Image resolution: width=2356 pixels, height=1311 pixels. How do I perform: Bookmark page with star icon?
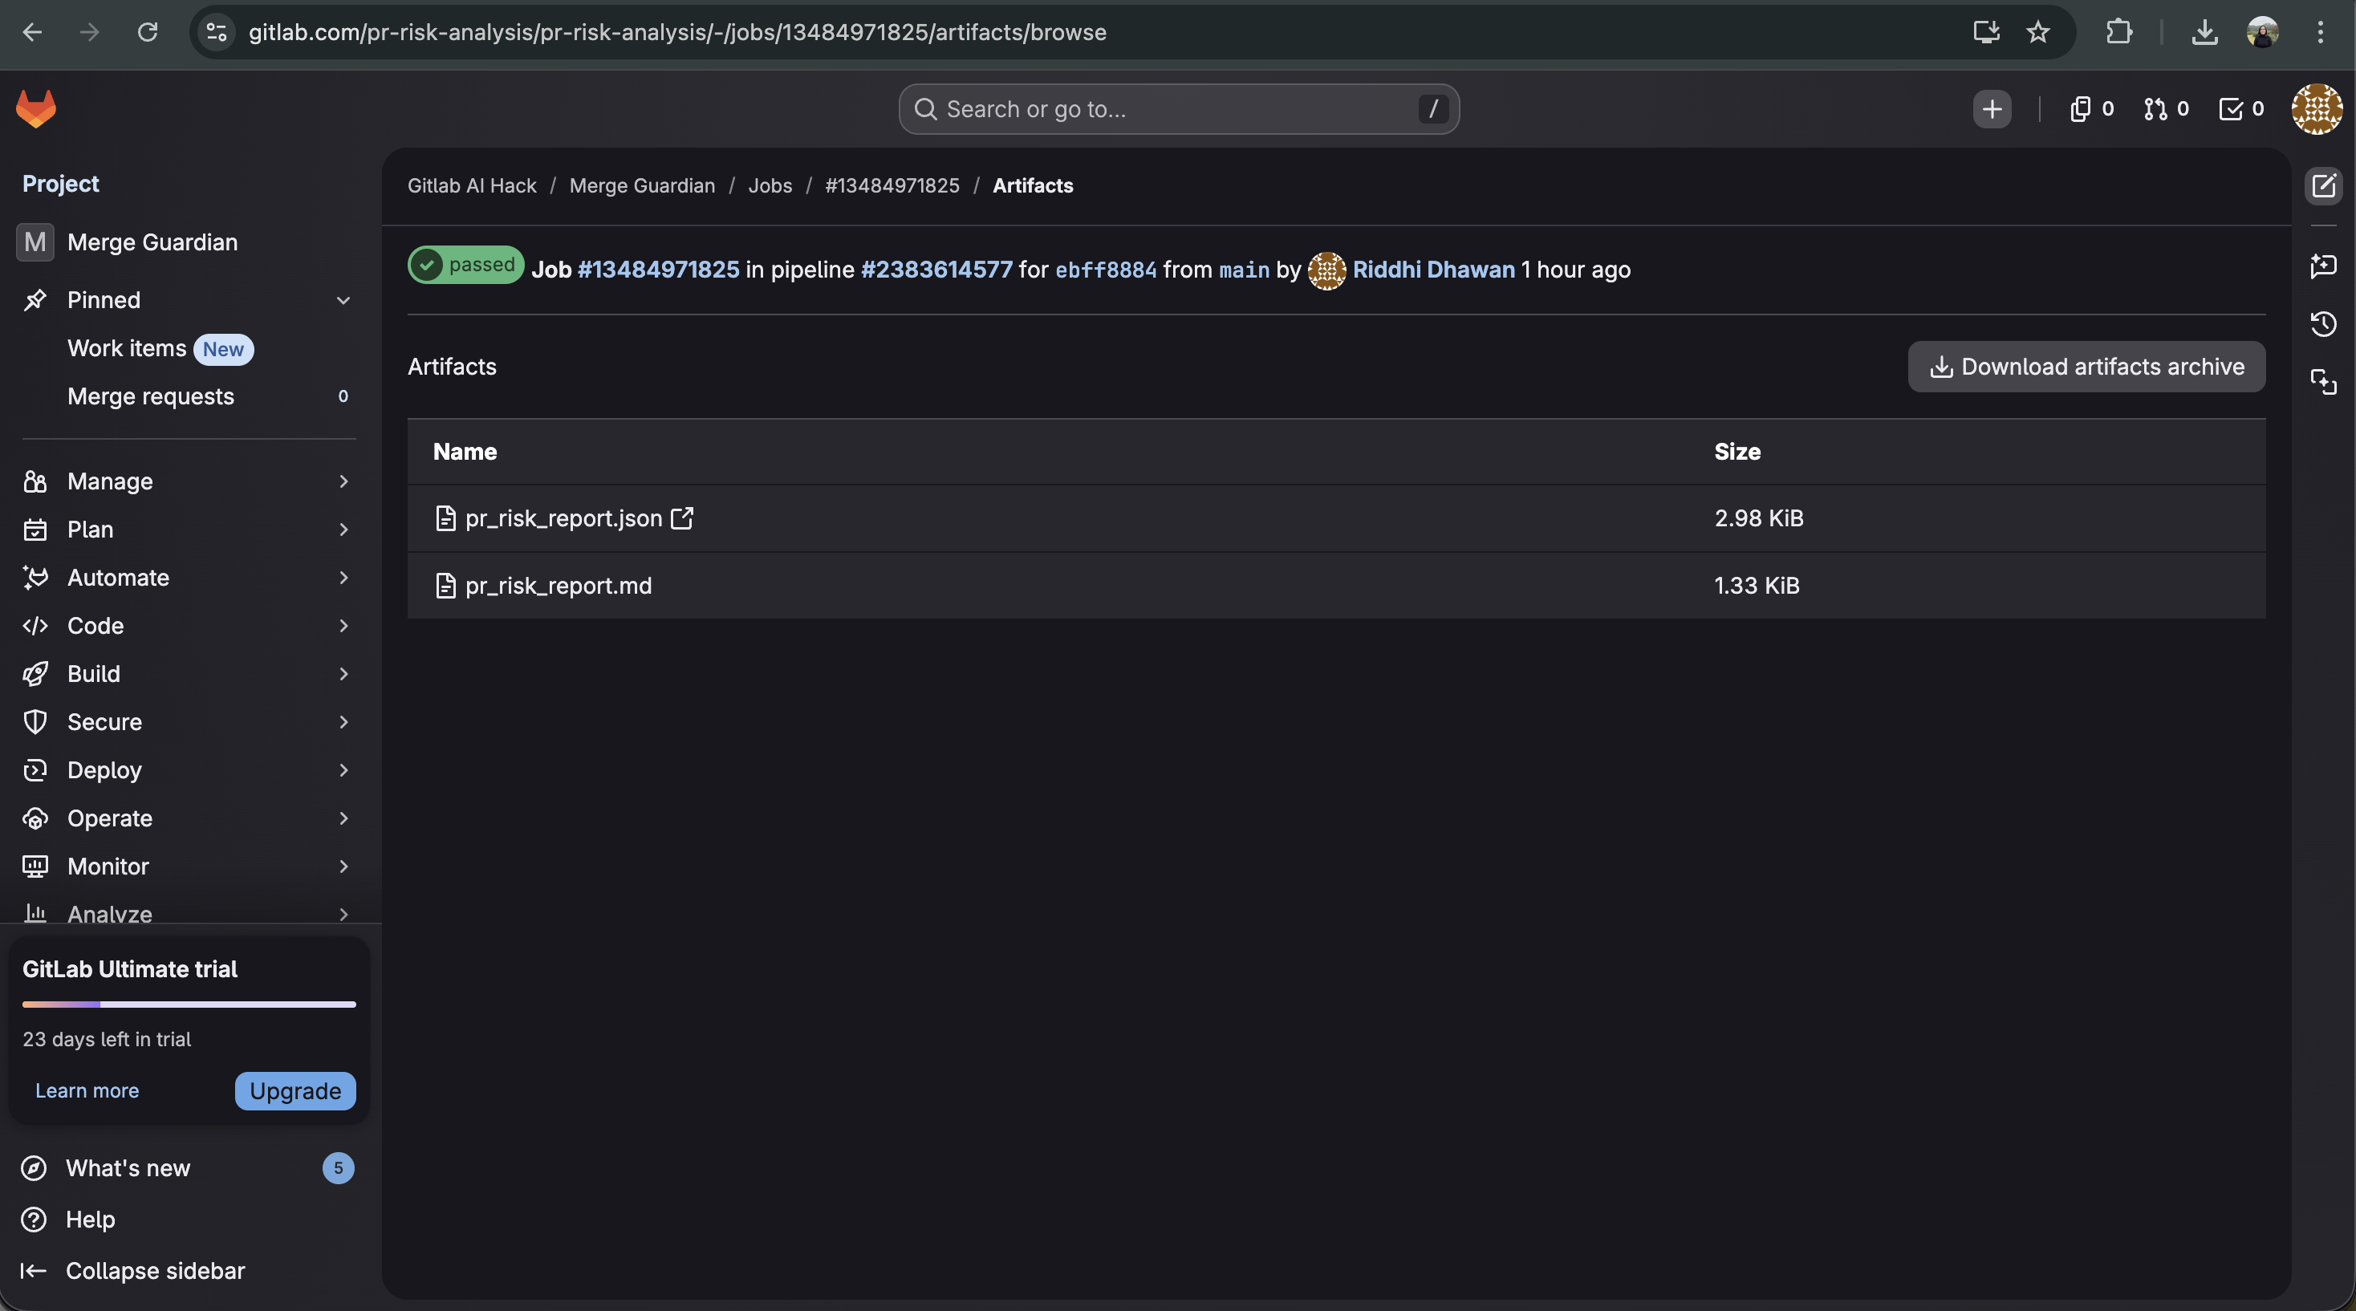pyautogui.click(x=2037, y=33)
